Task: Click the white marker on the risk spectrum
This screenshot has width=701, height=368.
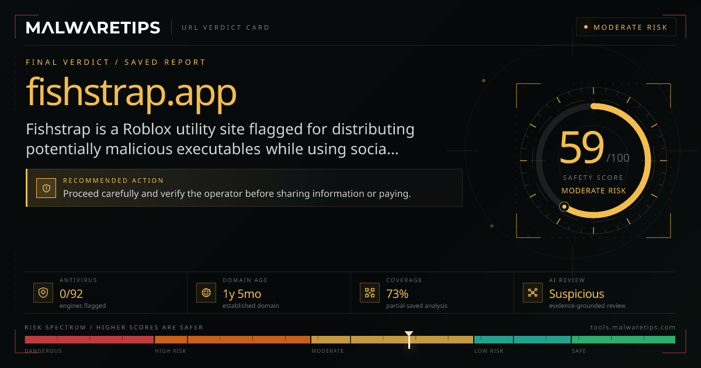Action: pos(409,339)
